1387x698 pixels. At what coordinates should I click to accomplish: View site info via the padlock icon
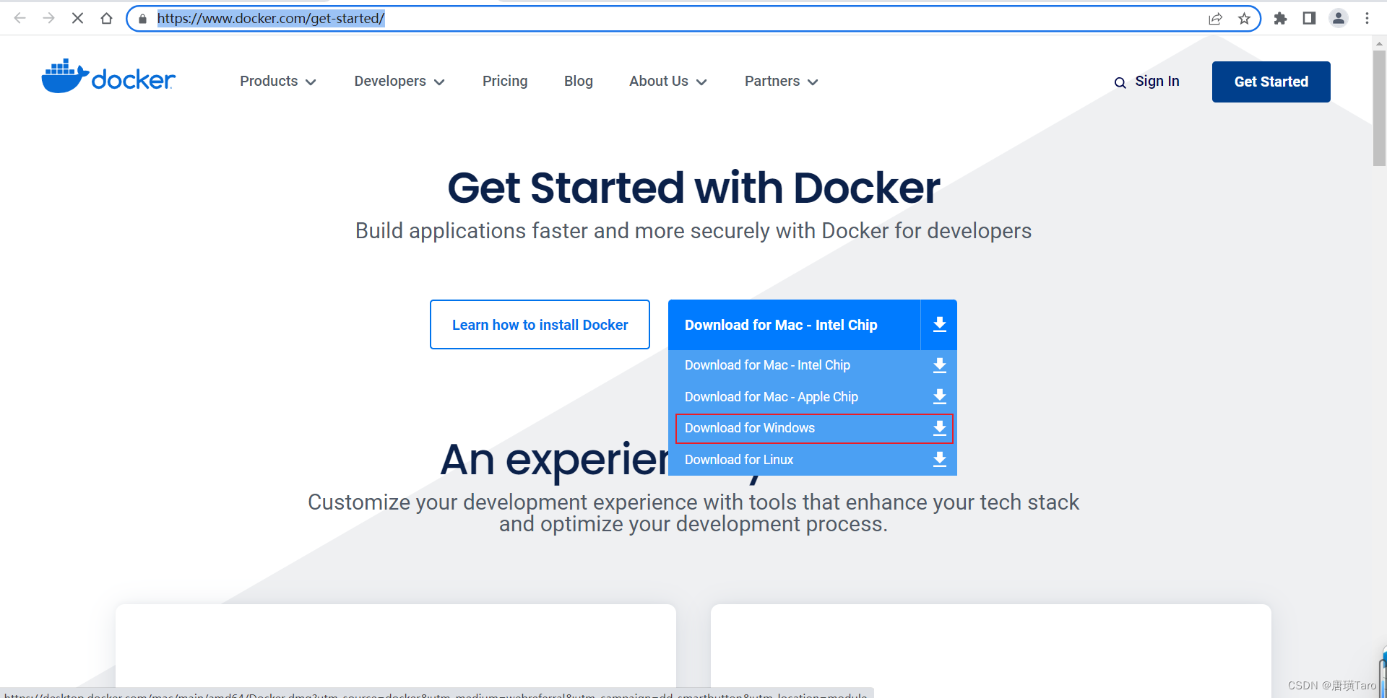(x=142, y=19)
